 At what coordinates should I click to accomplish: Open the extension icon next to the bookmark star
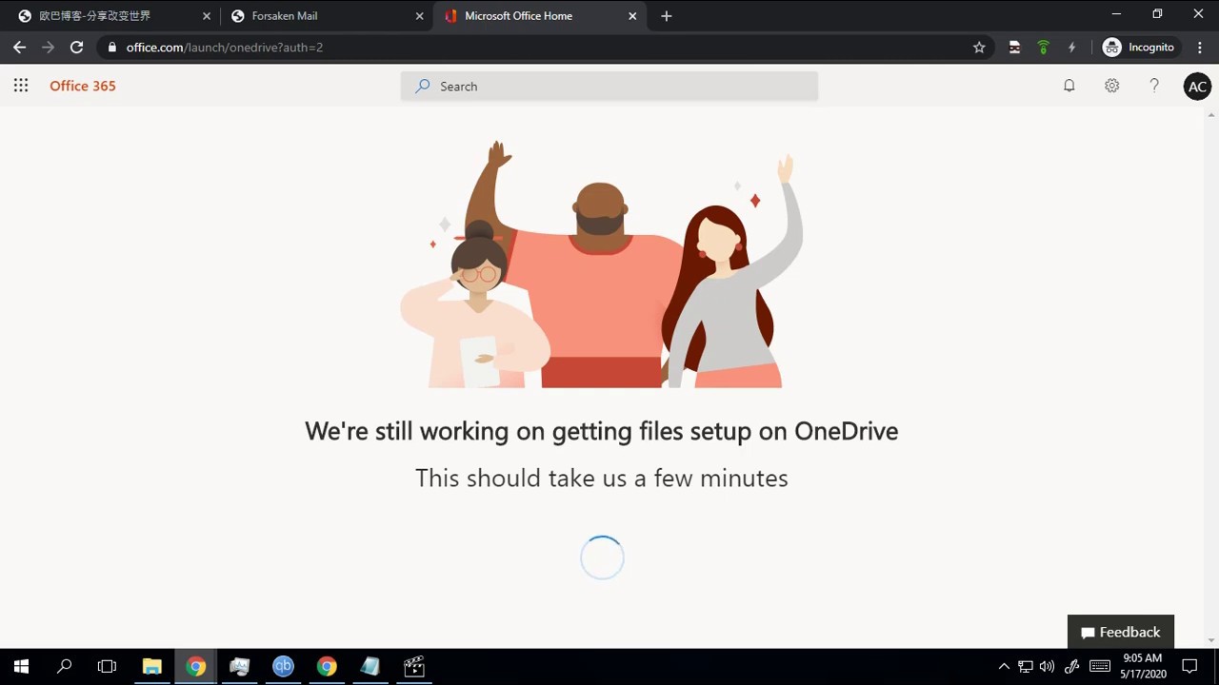point(1014,47)
